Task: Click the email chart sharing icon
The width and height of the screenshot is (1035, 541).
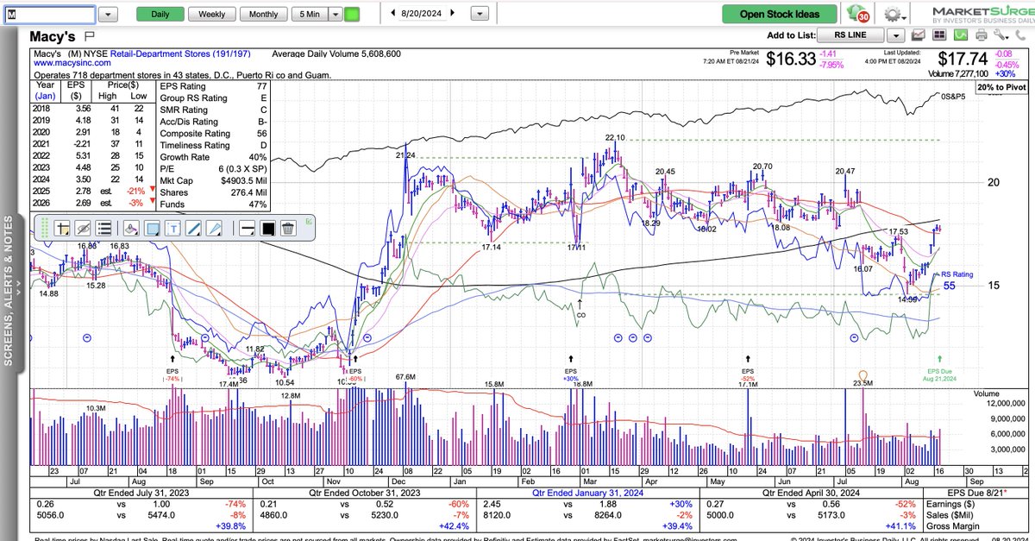Action: point(918,35)
